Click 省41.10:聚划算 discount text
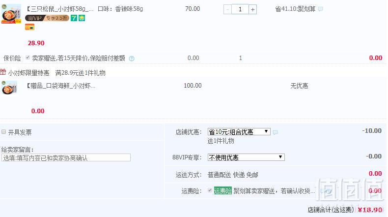 coord(295,9)
